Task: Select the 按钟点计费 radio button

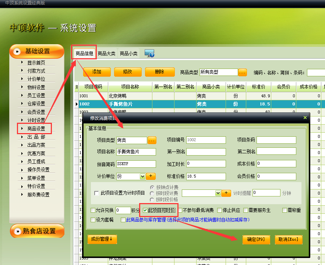Action: click(x=152, y=187)
